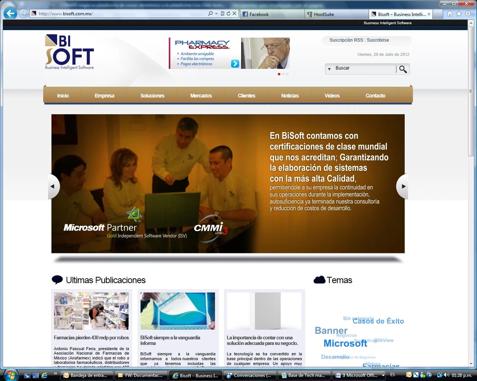Open 'Conversaciones' taskbar button
The width and height of the screenshot is (477, 381).
[x=250, y=375]
